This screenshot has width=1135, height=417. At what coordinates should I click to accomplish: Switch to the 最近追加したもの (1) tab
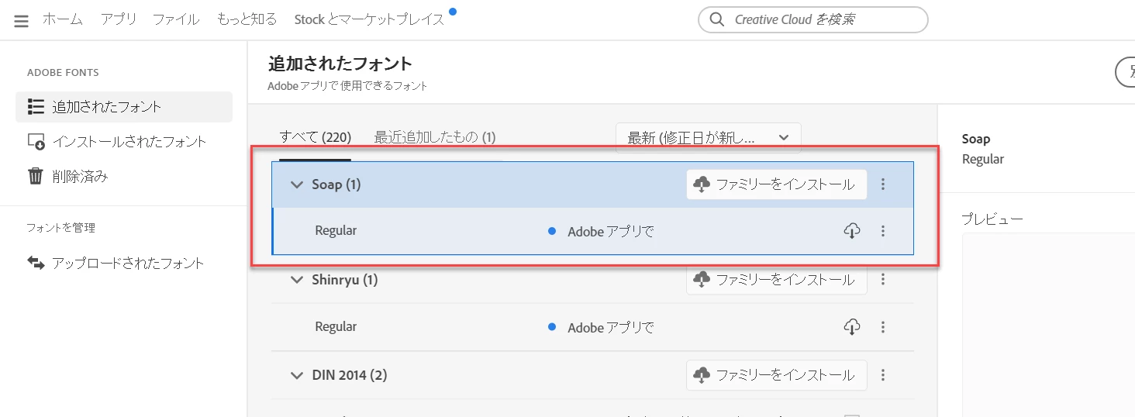point(435,137)
